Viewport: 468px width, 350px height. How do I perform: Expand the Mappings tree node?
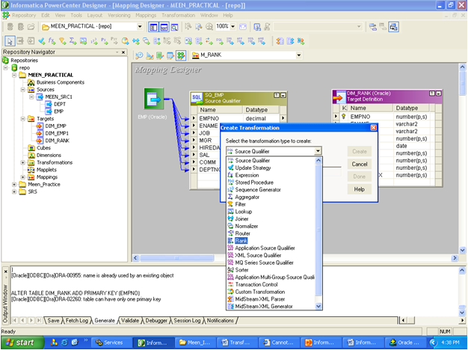pos(22,177)
